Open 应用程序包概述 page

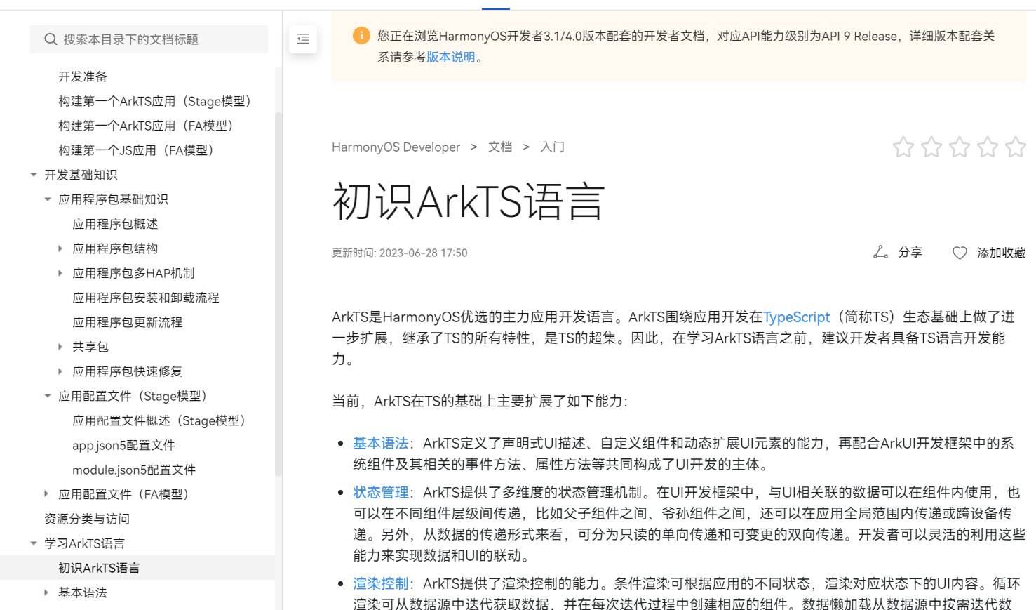point(115,224)
